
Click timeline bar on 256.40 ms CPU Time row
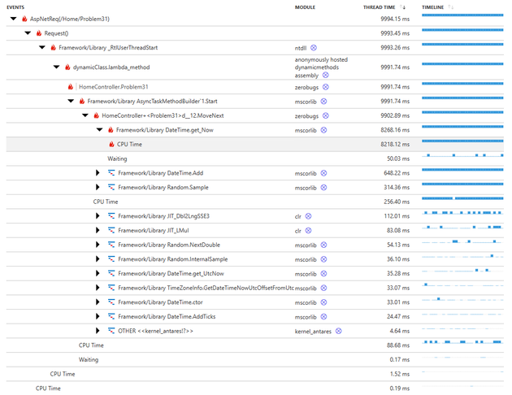click(x=462, y=198)
